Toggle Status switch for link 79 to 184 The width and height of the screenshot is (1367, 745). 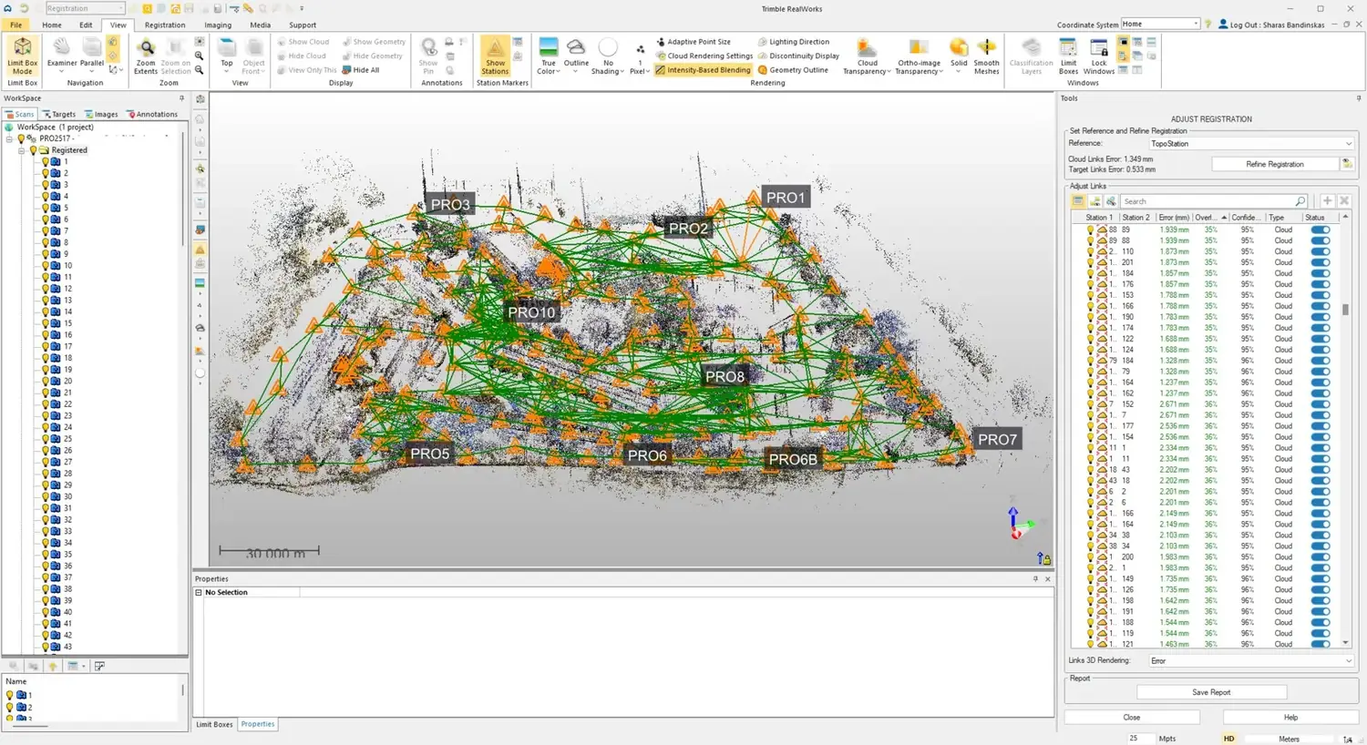[1320, 361]
